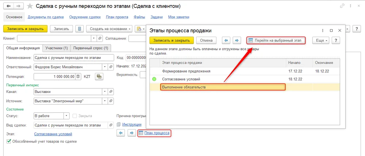Click the Этап процесса продажи column header
The image size is (365, 156).
223,63
